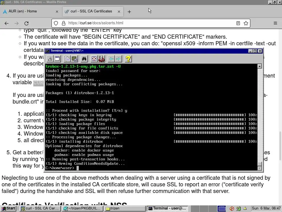Click the workspace pager in the tray
282x212 pixels.
222,209
